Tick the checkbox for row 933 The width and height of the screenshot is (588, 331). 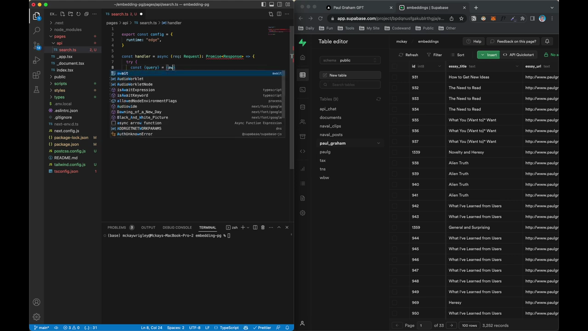coord(395,98)
